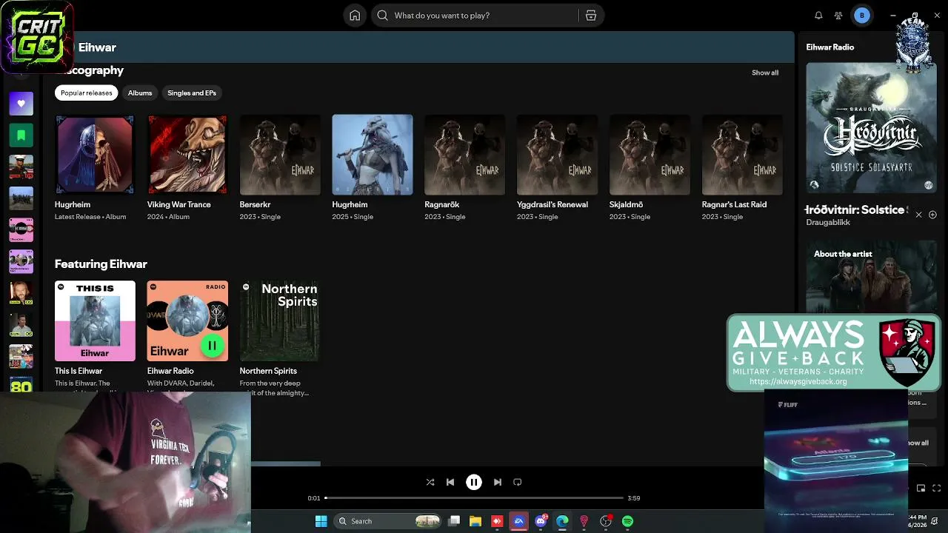
Task: Skip to the previous track
Action: (x=450, y=482)
